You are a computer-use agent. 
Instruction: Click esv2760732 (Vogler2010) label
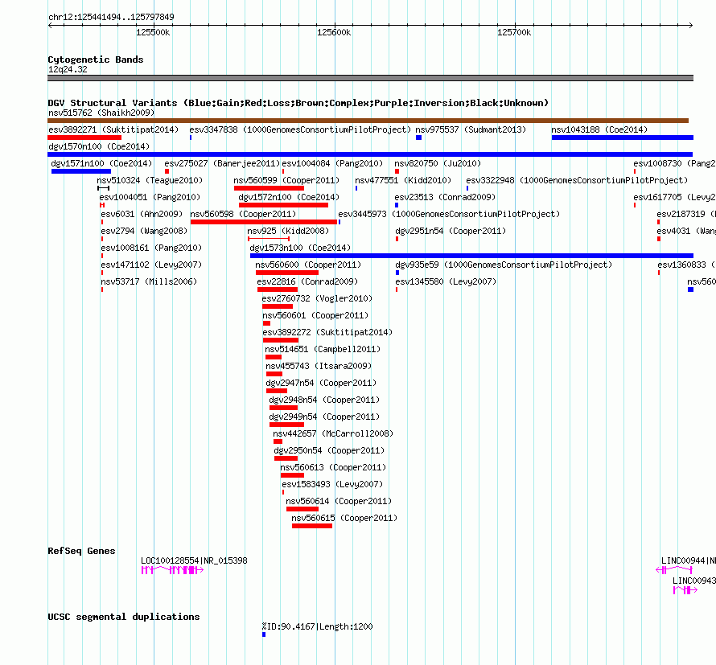tap(317, 298)
